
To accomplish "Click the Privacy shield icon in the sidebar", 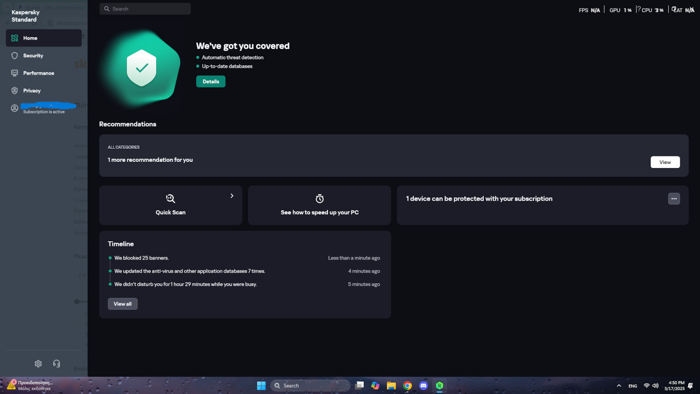I will coord(14,91).
